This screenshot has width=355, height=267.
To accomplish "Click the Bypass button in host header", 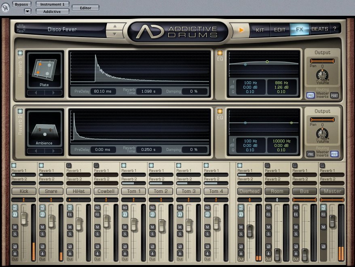I will tap(21, 4).
